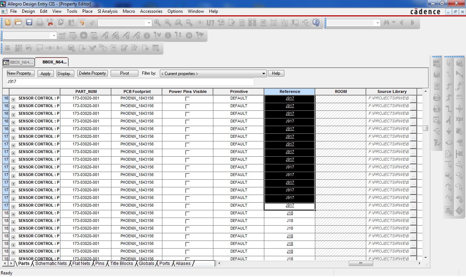Cut selection using the scissors icon
The image size is (466, 277).
click(50, 23)
